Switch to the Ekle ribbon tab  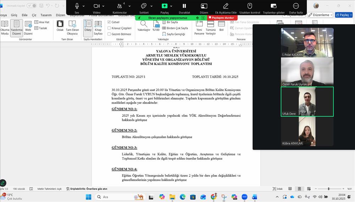pyautogui.click(x=24, y=15)
